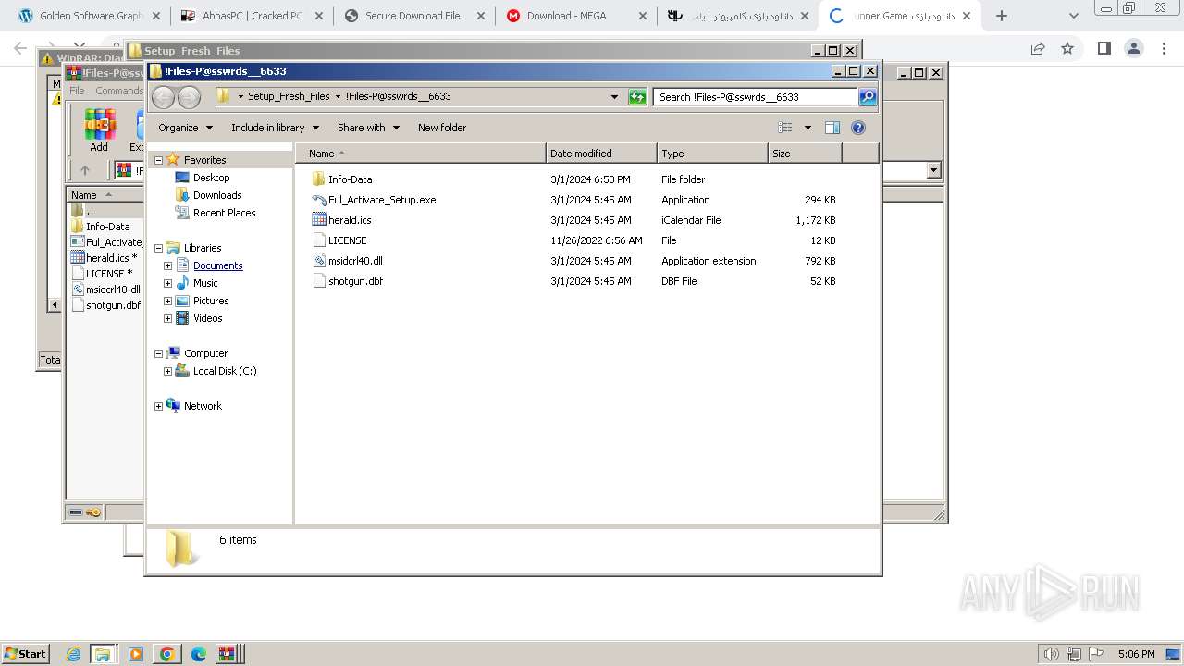Click clock showing 5:06 PM
The image size is (1184, 666).
click(x=1136, y=654)
